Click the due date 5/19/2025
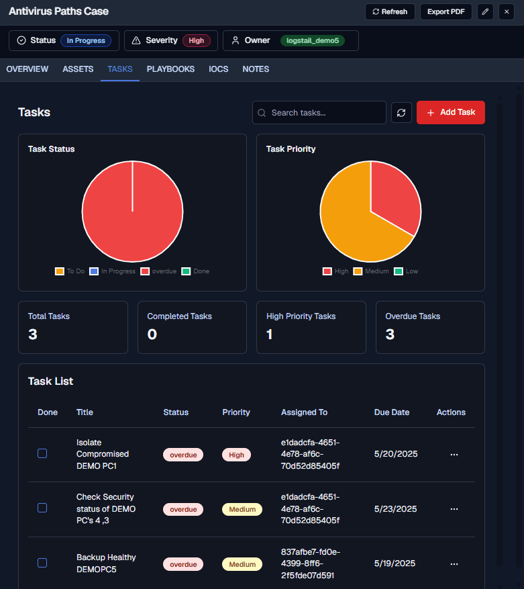The image size is (524, 589). (395, 563)
